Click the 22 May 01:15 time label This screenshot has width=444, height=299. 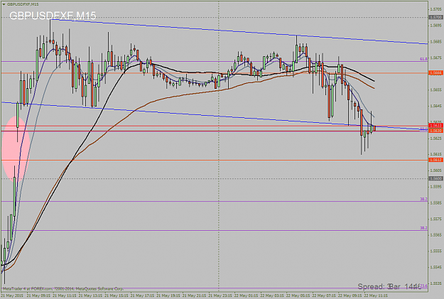point(247,295)
